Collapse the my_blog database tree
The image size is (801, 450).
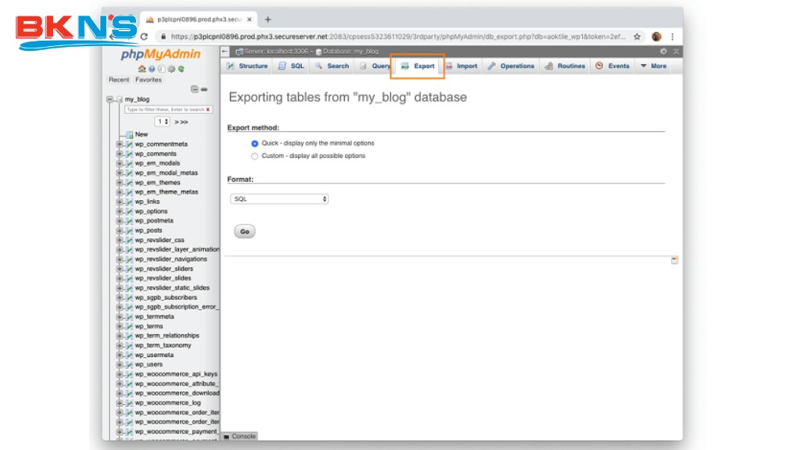click(110, 99)
